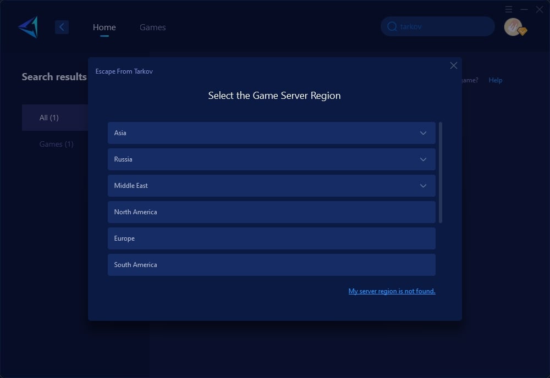
Task: Choose North America server region
Action: point(272,212)
